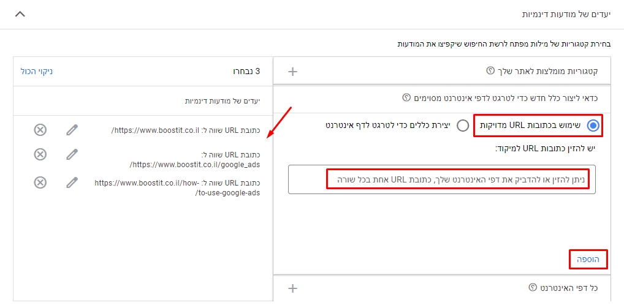Click 'יש להזין כתובות URL למיקוד' label
The width and height of the screenshot is (624, 308).
point(545,149)
